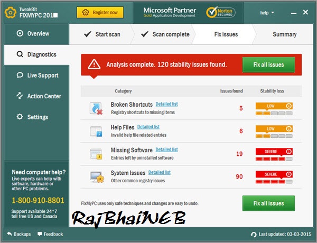Open Feedback from the bottom bar
The width and height of the screenshot is (317, 243).
click(x=50, y=234)
